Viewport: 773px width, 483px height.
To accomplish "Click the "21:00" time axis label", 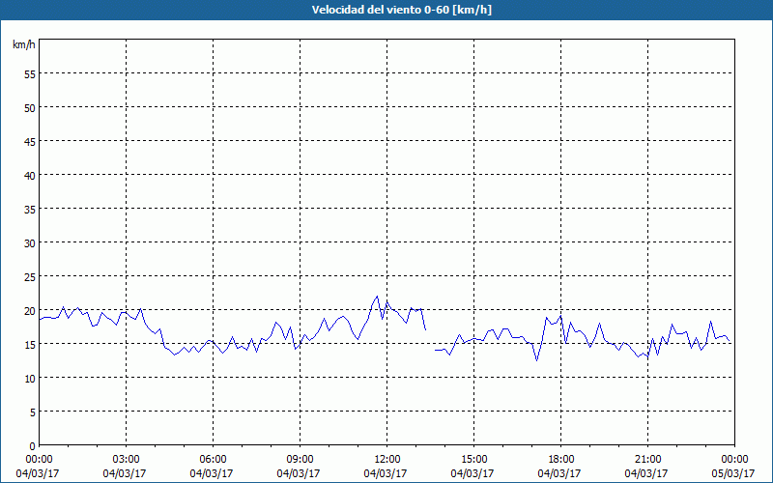I will (x=647, y=460).
